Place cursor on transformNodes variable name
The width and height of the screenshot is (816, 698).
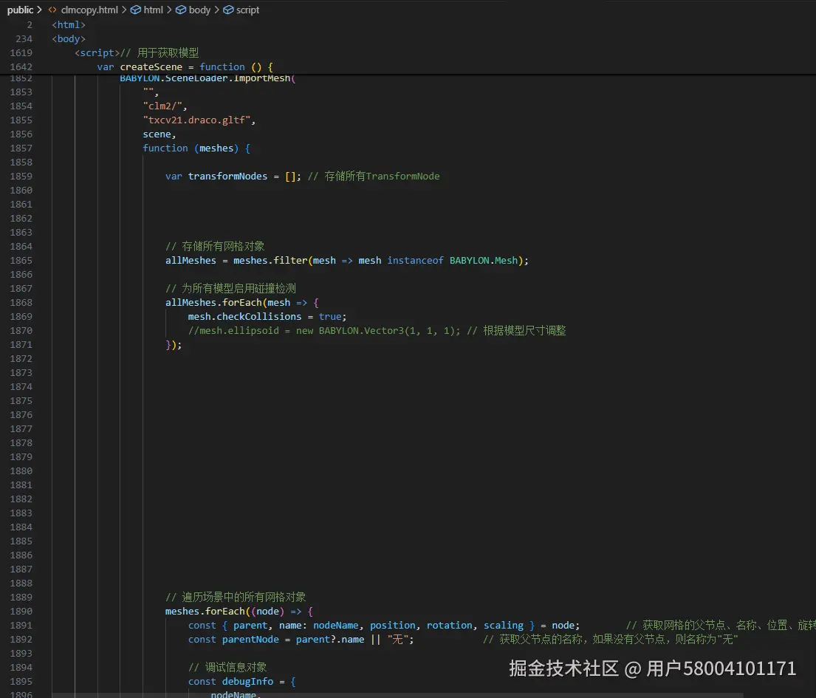[227, 176]
